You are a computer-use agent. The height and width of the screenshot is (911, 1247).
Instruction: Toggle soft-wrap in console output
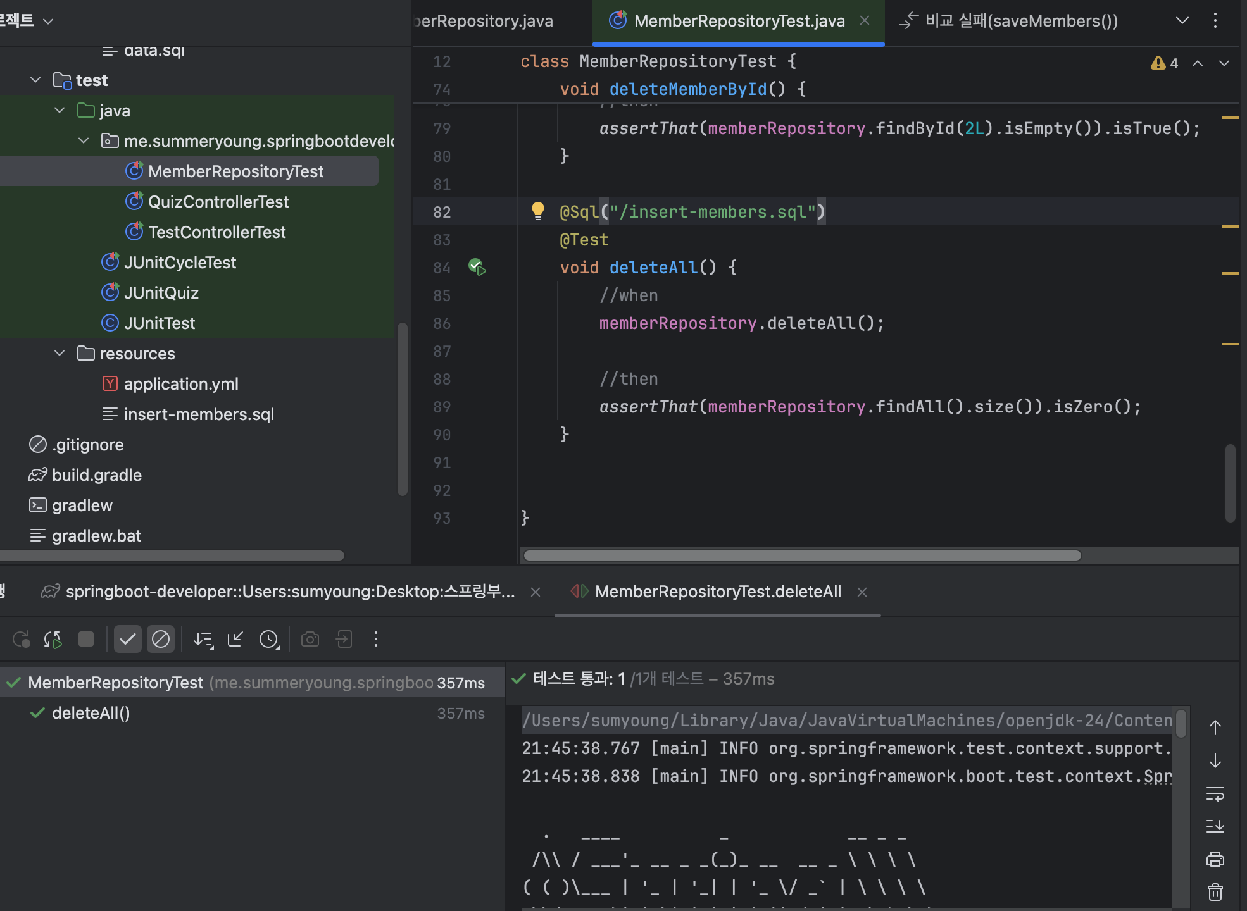pyautogui.click(x=1215, y=793)
